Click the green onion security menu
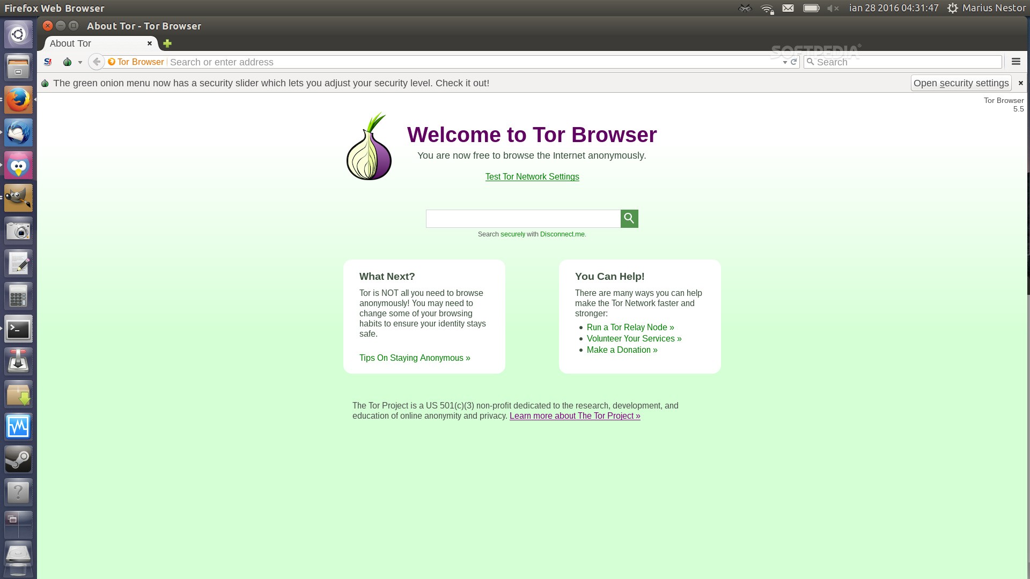The height and width of the screenshot is (579, 1030). click(68, 62)
